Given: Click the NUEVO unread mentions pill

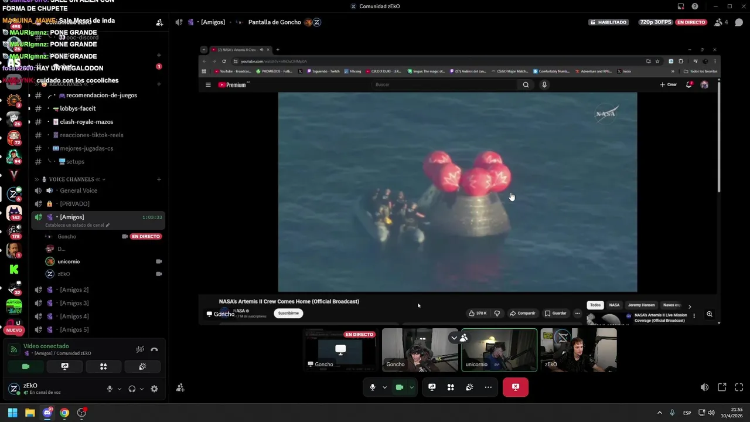Looking at the screenshot, I should click(x=14, y=330).
